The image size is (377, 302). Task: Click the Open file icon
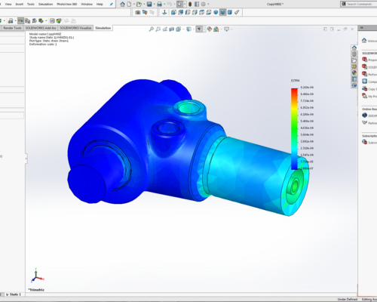(139, 4)
